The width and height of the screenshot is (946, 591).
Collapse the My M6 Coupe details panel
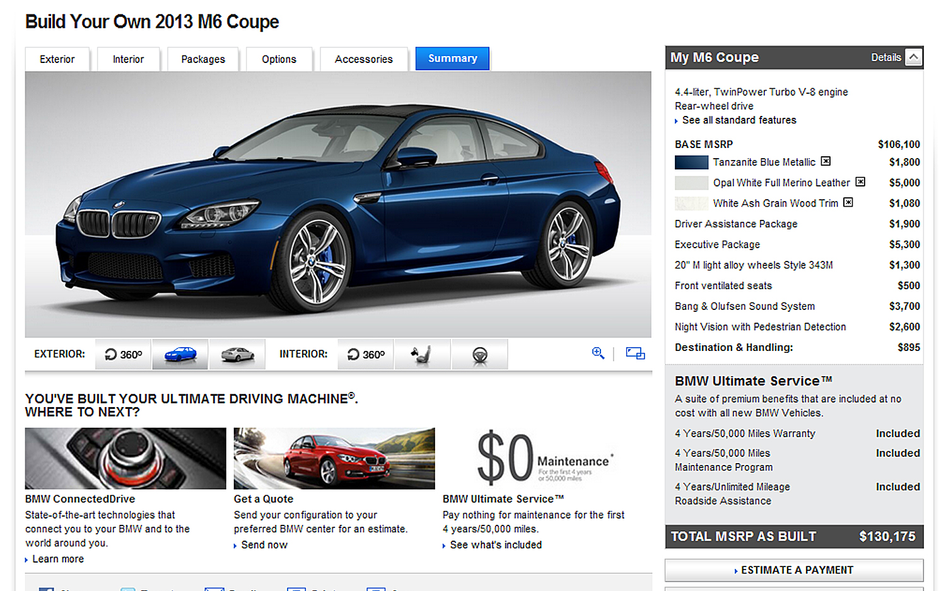(x=913, y=57)
